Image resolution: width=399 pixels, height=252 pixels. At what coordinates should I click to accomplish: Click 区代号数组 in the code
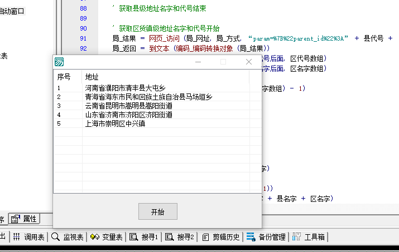tap(306, 58)
